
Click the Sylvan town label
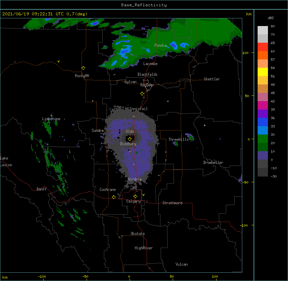[x=130, y=82]
